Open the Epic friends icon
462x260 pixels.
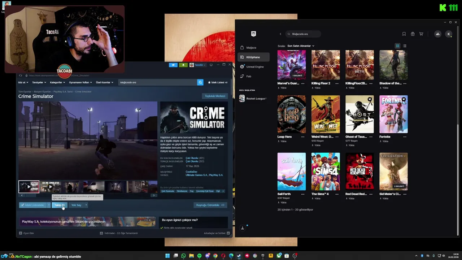point(437,34)
